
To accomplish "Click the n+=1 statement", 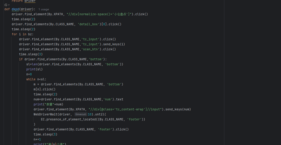I will (37, 139).
